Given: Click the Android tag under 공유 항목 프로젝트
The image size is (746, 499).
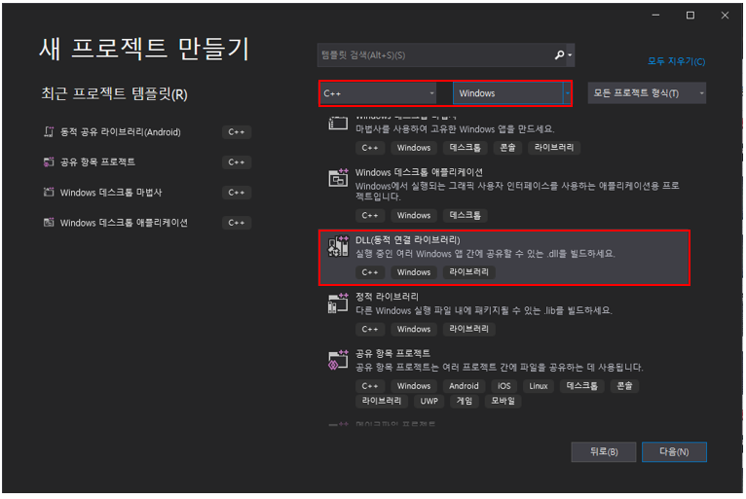Looking at the screenshot, I should pos(464,386).
